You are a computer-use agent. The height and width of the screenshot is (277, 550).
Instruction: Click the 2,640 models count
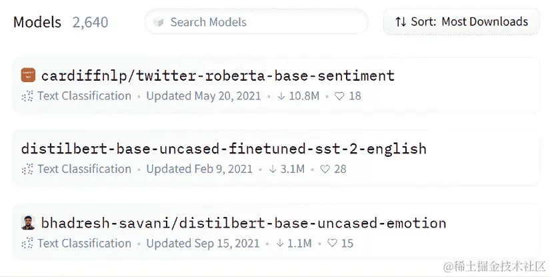coord(90,22)
